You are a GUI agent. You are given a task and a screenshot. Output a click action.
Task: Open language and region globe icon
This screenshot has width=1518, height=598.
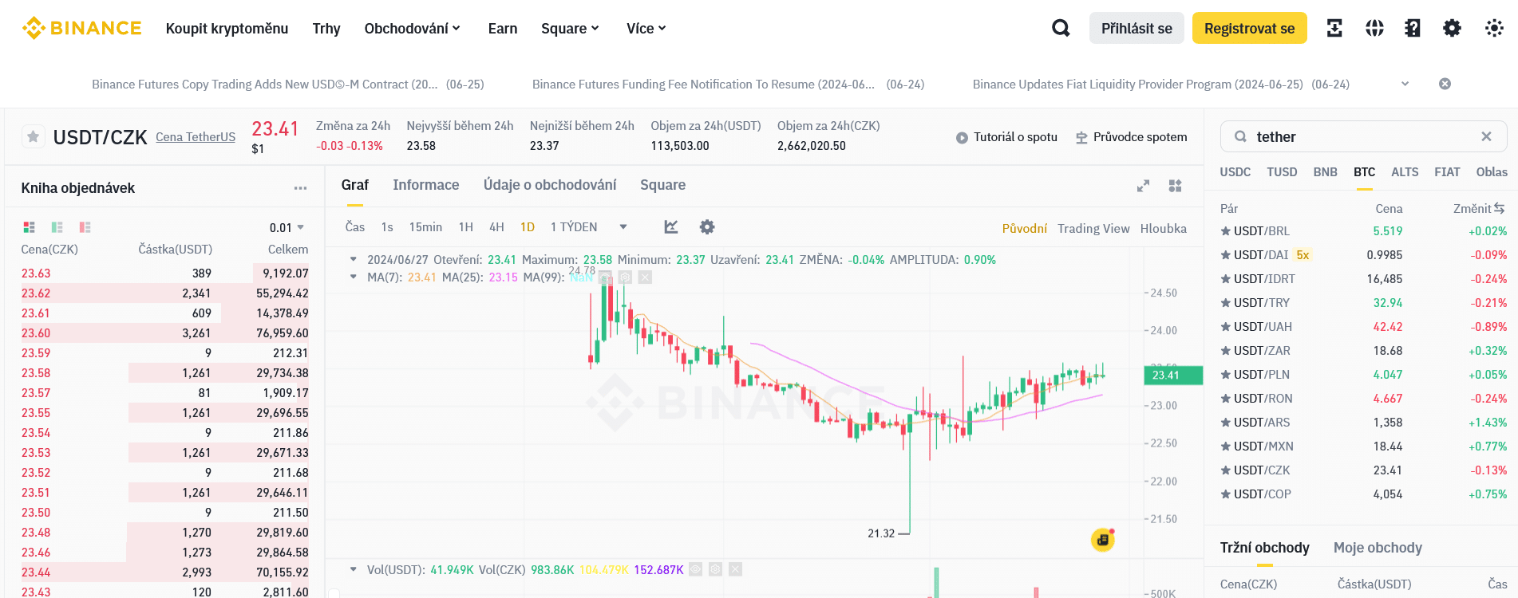point(1374,28)
